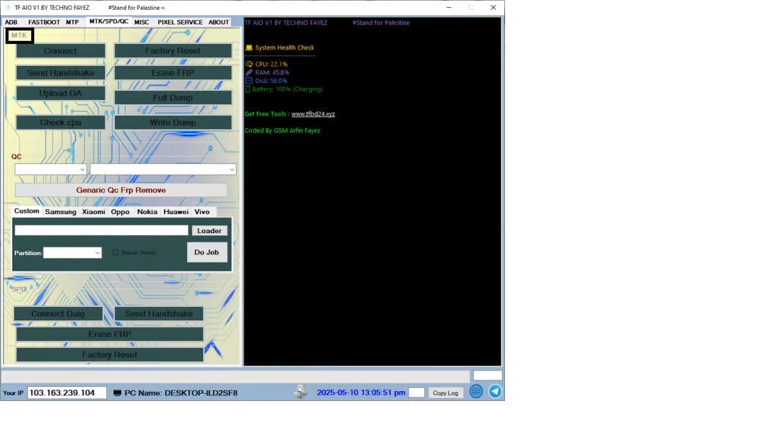Close the TF AIO window
Image resolution: width=774 pixels, height=426 pixels.
click(x=493, y=7)
